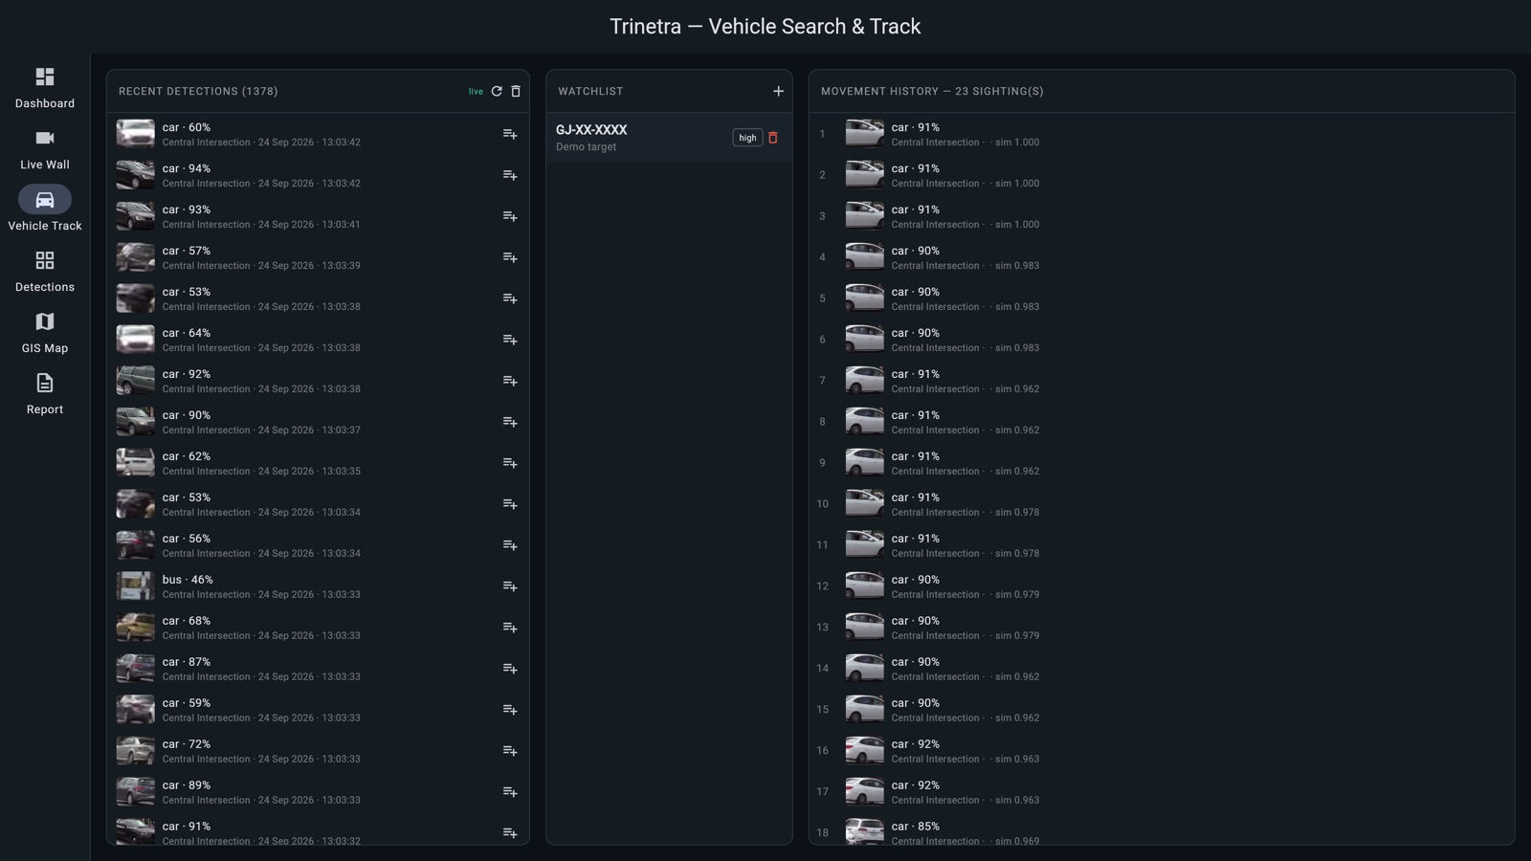Image resolution: width=1531 pixels, height=861 pixels.
Task: Add car 68% detection to watchlist
Action: pyautogui.click(x=510, y=628)
